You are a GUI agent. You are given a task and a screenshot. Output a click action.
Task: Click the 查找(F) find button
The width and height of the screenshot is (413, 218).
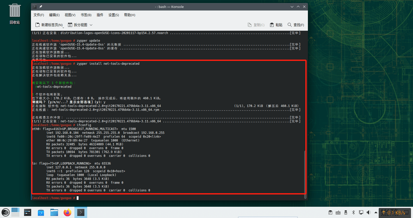tap(296, 25)
